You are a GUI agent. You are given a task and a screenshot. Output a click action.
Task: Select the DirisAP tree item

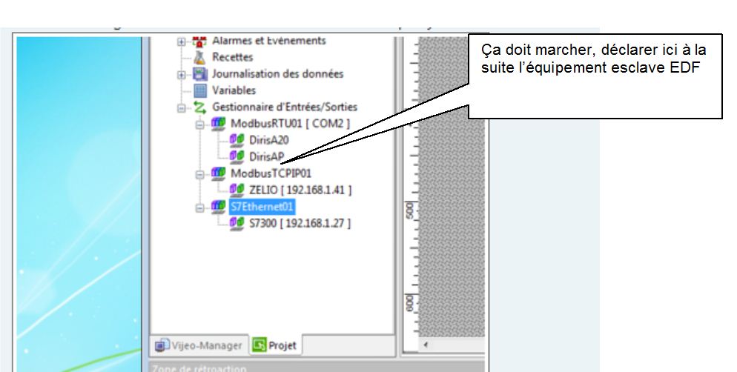267,156
